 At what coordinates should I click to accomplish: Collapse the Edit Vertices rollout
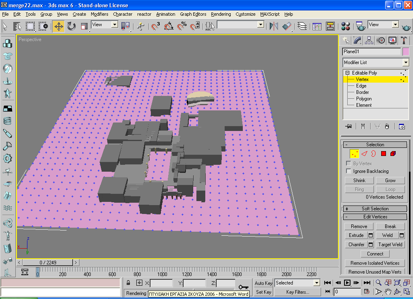click(x=375, y=217)
